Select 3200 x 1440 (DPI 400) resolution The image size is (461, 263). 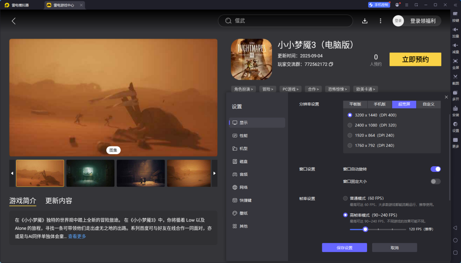click(x=350, y=115)
